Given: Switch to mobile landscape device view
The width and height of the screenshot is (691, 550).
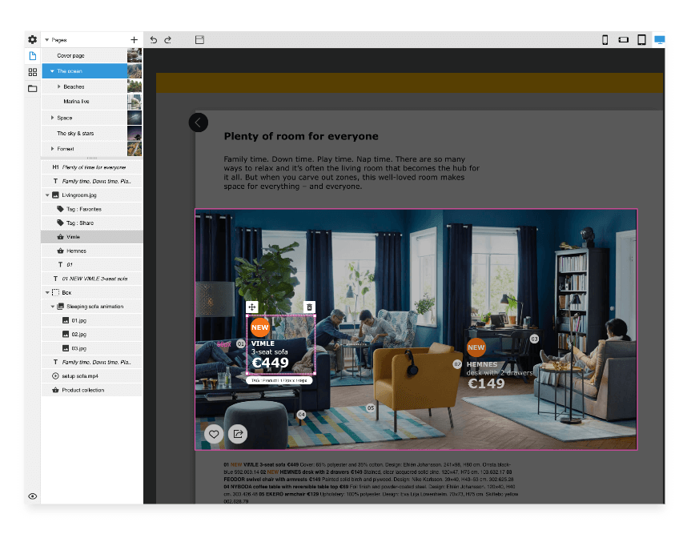Looking at the screenshot, I should [x=623, y=40].
